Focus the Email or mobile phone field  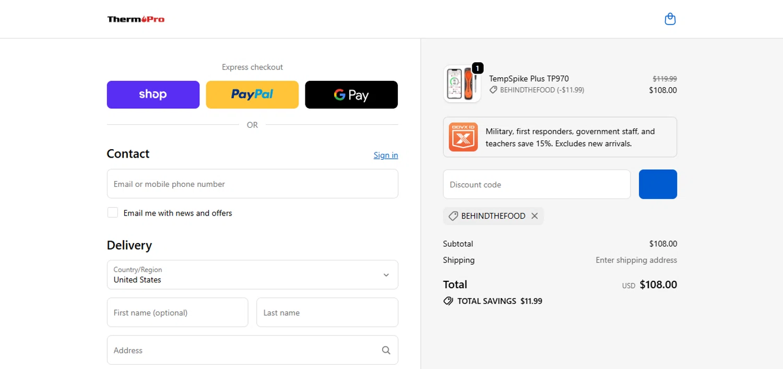pyautogui.click(x=253, y=184)
